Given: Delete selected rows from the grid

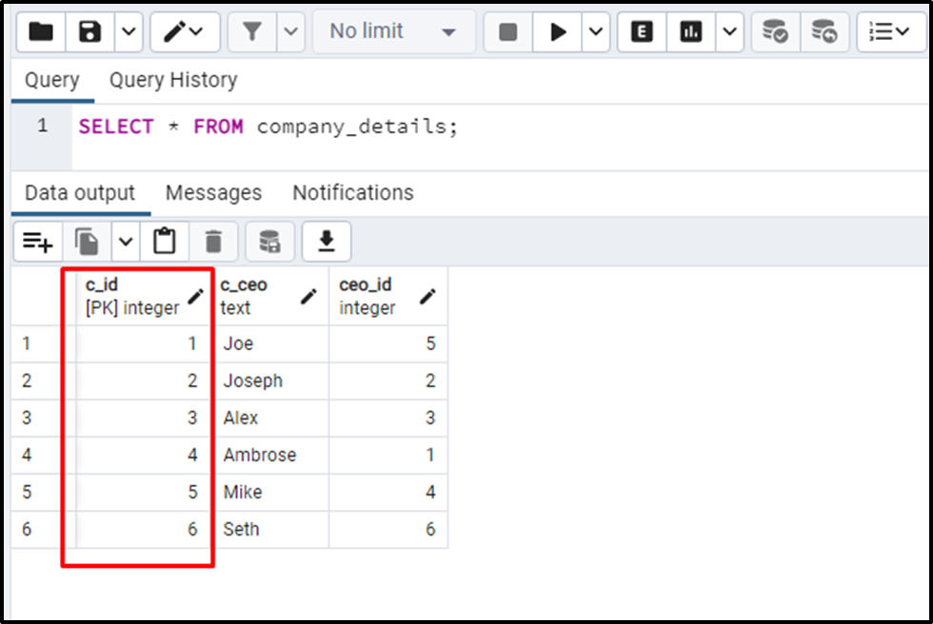Looking at the screenshot, I should click(x=213, y=241).
